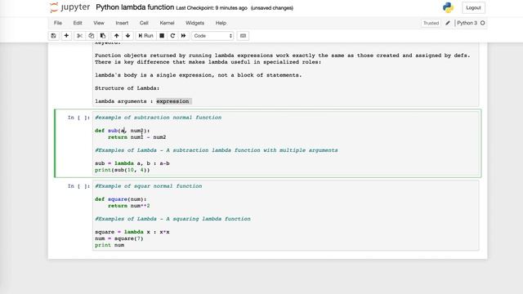
Task: Click "sub = lambda a, b : a-b" line
Action: tap(132, 163)
